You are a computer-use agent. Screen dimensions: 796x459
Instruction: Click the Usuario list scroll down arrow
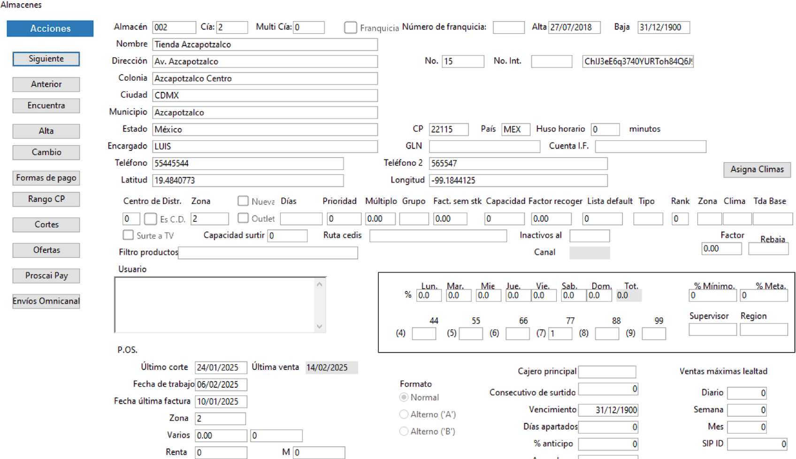click(x=320, y=326)
